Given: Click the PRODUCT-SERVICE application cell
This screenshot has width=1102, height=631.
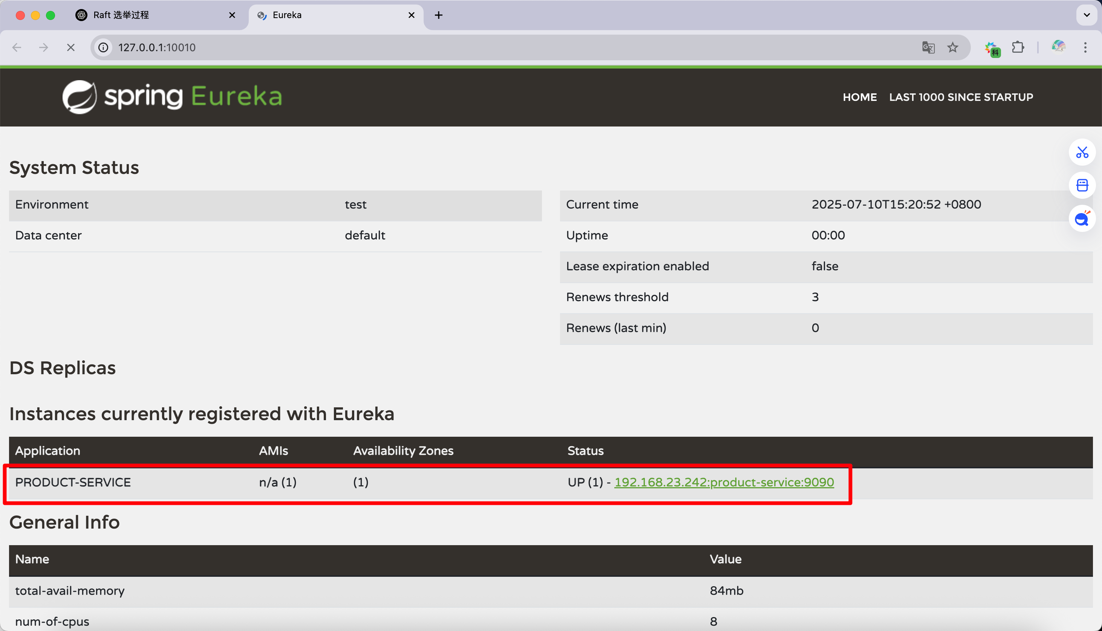Looking at the screenshot, I should tap(73, 482).
